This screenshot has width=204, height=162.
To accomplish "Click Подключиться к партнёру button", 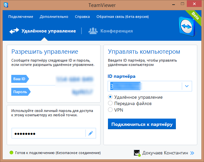I will tap(142, 124).
